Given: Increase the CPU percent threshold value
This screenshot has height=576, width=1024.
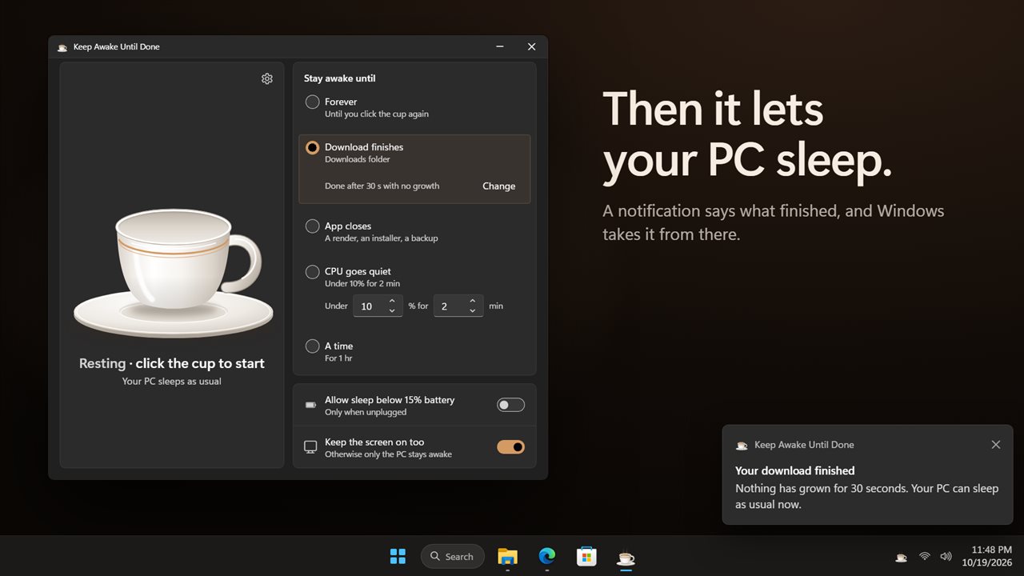Looking at the screenshot, I should [x=392, y=301].
